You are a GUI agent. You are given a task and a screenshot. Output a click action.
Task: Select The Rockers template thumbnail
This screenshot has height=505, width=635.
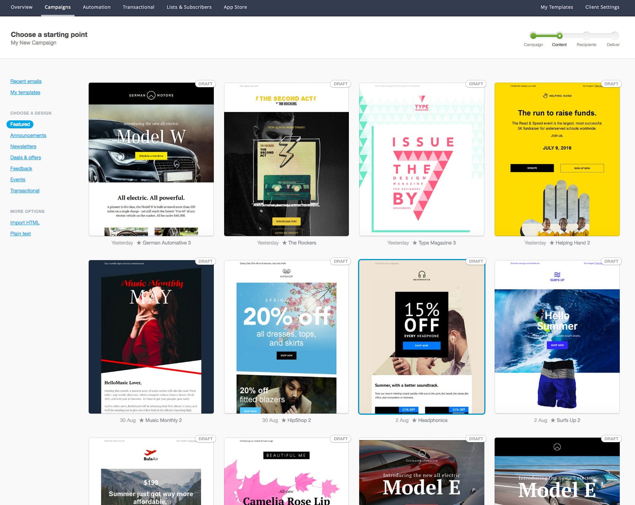[x=286, y=159]
